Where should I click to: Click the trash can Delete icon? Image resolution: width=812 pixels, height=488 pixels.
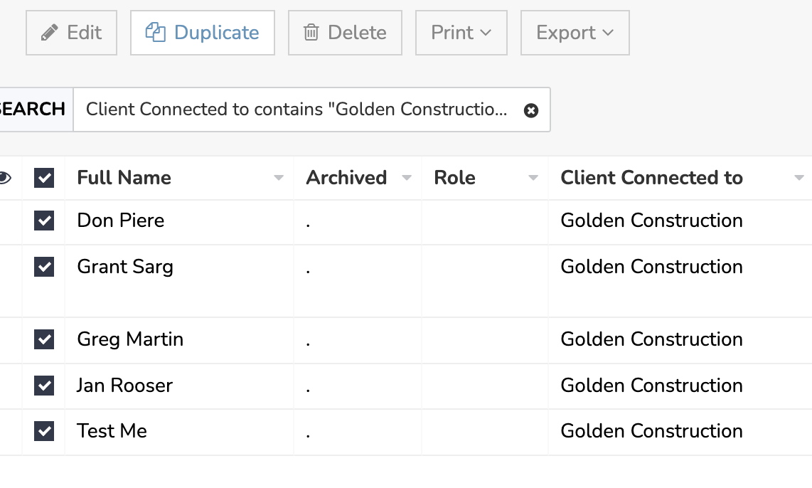pos(311,33)
